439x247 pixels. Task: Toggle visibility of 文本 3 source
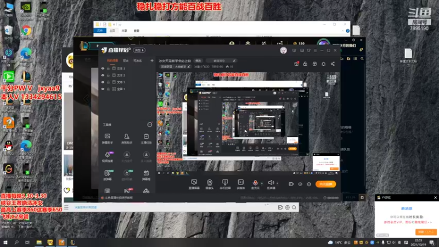coord(103,68)
